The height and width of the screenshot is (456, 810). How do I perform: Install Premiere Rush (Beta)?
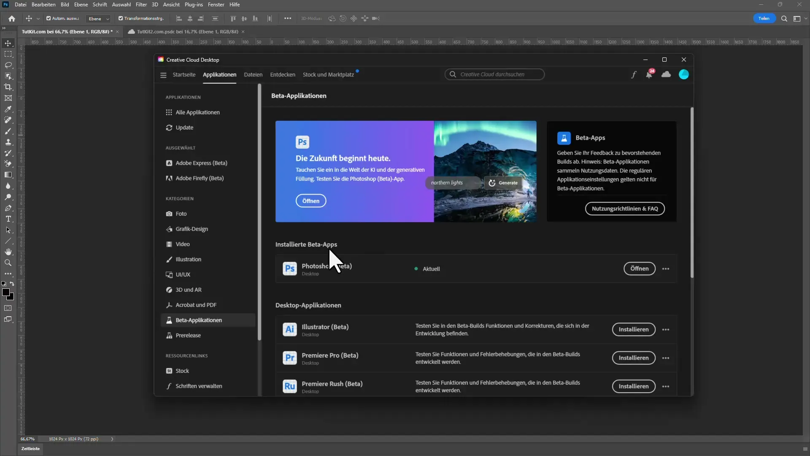coord(634,386)
